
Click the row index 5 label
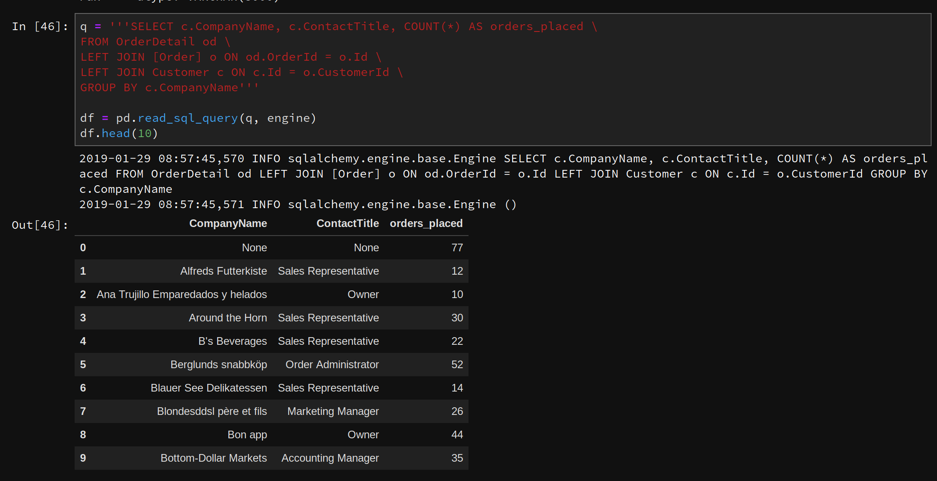83,365
